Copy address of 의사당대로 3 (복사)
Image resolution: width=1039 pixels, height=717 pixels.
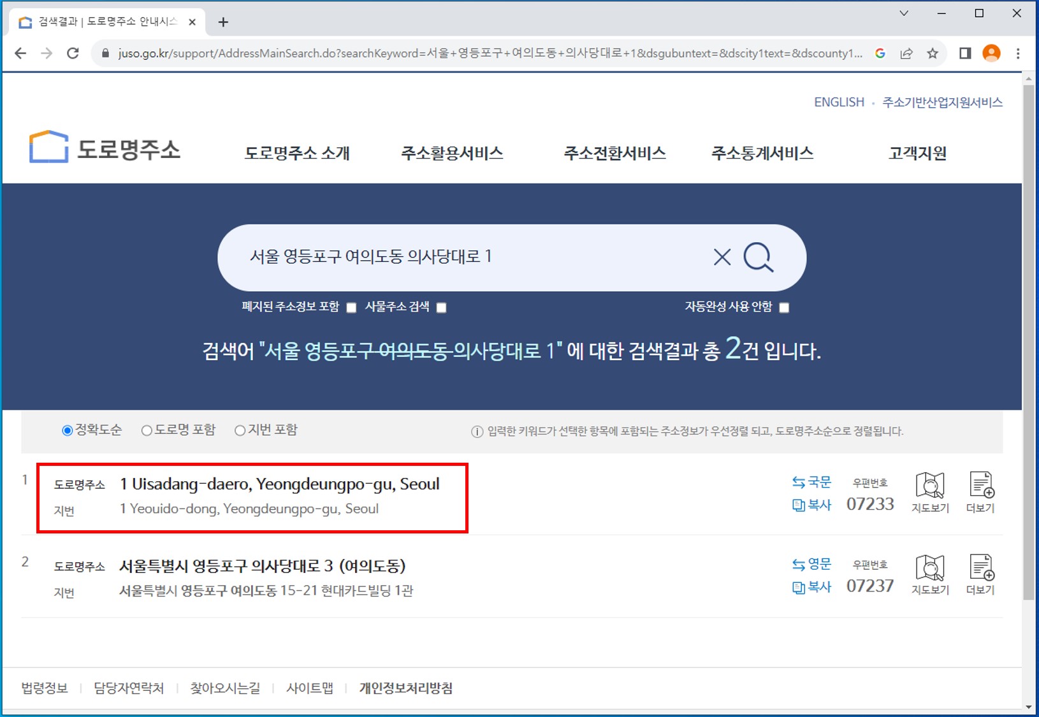[811, 587]
